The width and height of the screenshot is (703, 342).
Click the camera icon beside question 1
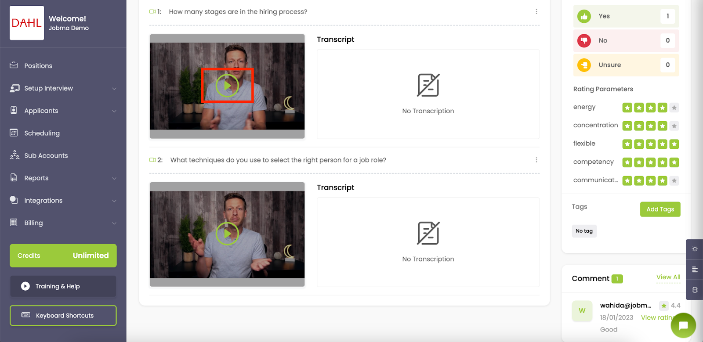pyautogui.click(x=152, y=11)
